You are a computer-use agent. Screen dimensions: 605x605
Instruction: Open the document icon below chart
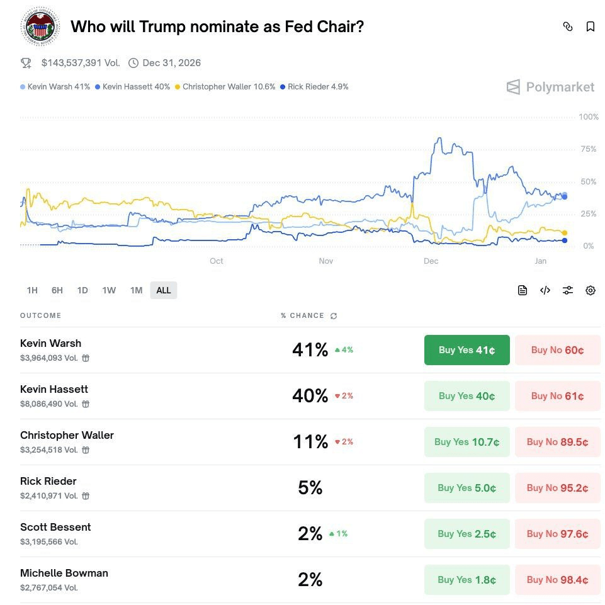click(x=523, y=290)
